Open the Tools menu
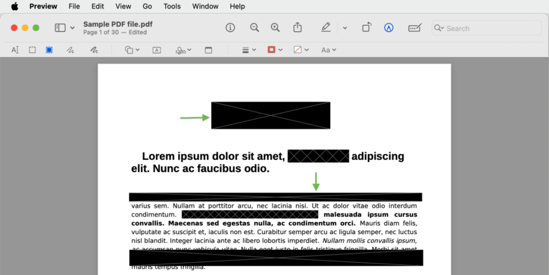Screen dimensions: 549x275 pyautogui.click(x=172, y=6)
